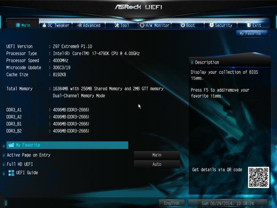Click the DDR3_A2 memory row
This screenshot has width=277, height=208.
coord(47,117)
